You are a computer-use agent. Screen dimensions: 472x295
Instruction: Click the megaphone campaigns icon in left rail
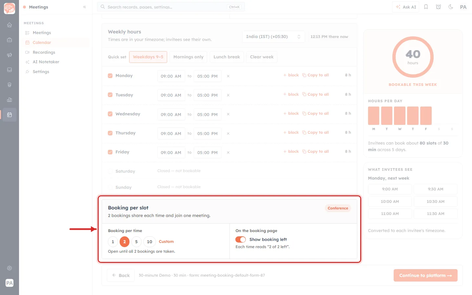click(x=10, y=55)
